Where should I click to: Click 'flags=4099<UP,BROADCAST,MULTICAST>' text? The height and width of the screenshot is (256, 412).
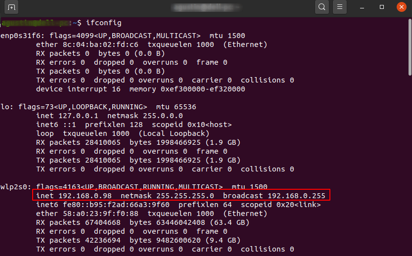point(125,36)
